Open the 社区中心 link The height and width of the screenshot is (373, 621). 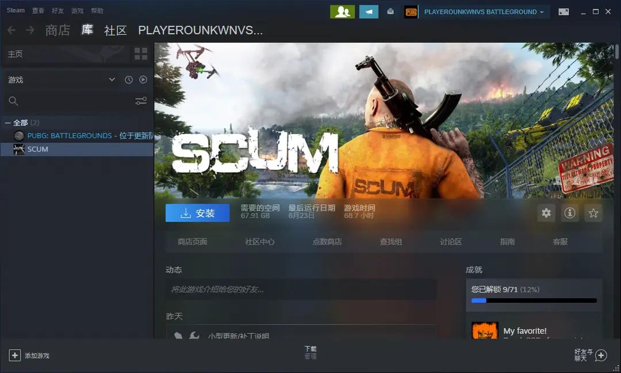[x=260, y=242]
